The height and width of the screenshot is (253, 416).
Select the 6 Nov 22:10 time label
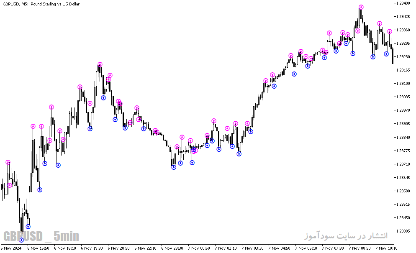click(x=145, y=248)
